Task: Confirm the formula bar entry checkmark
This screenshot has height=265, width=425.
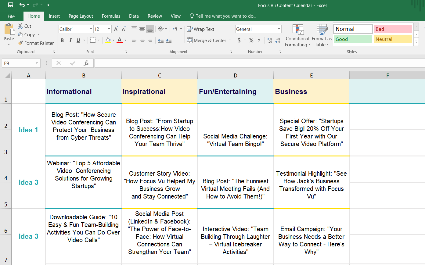Action: point(73,63)
